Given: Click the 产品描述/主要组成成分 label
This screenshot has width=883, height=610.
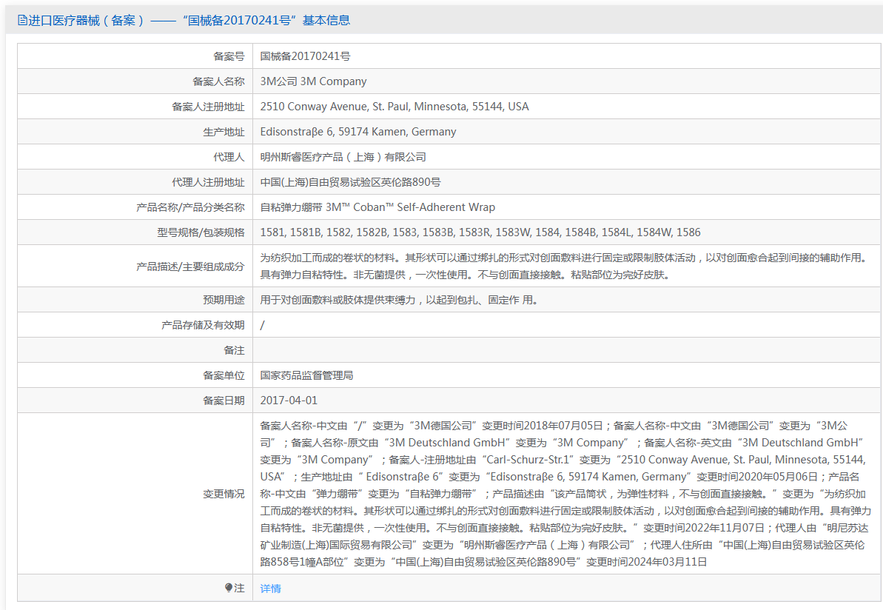Looking at the screenshot, I should tap(190, 266).
